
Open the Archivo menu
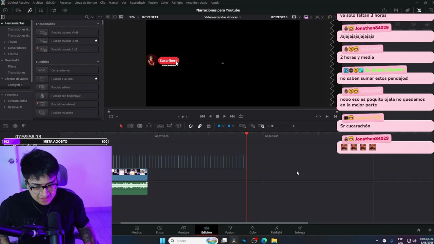point(38,3)
